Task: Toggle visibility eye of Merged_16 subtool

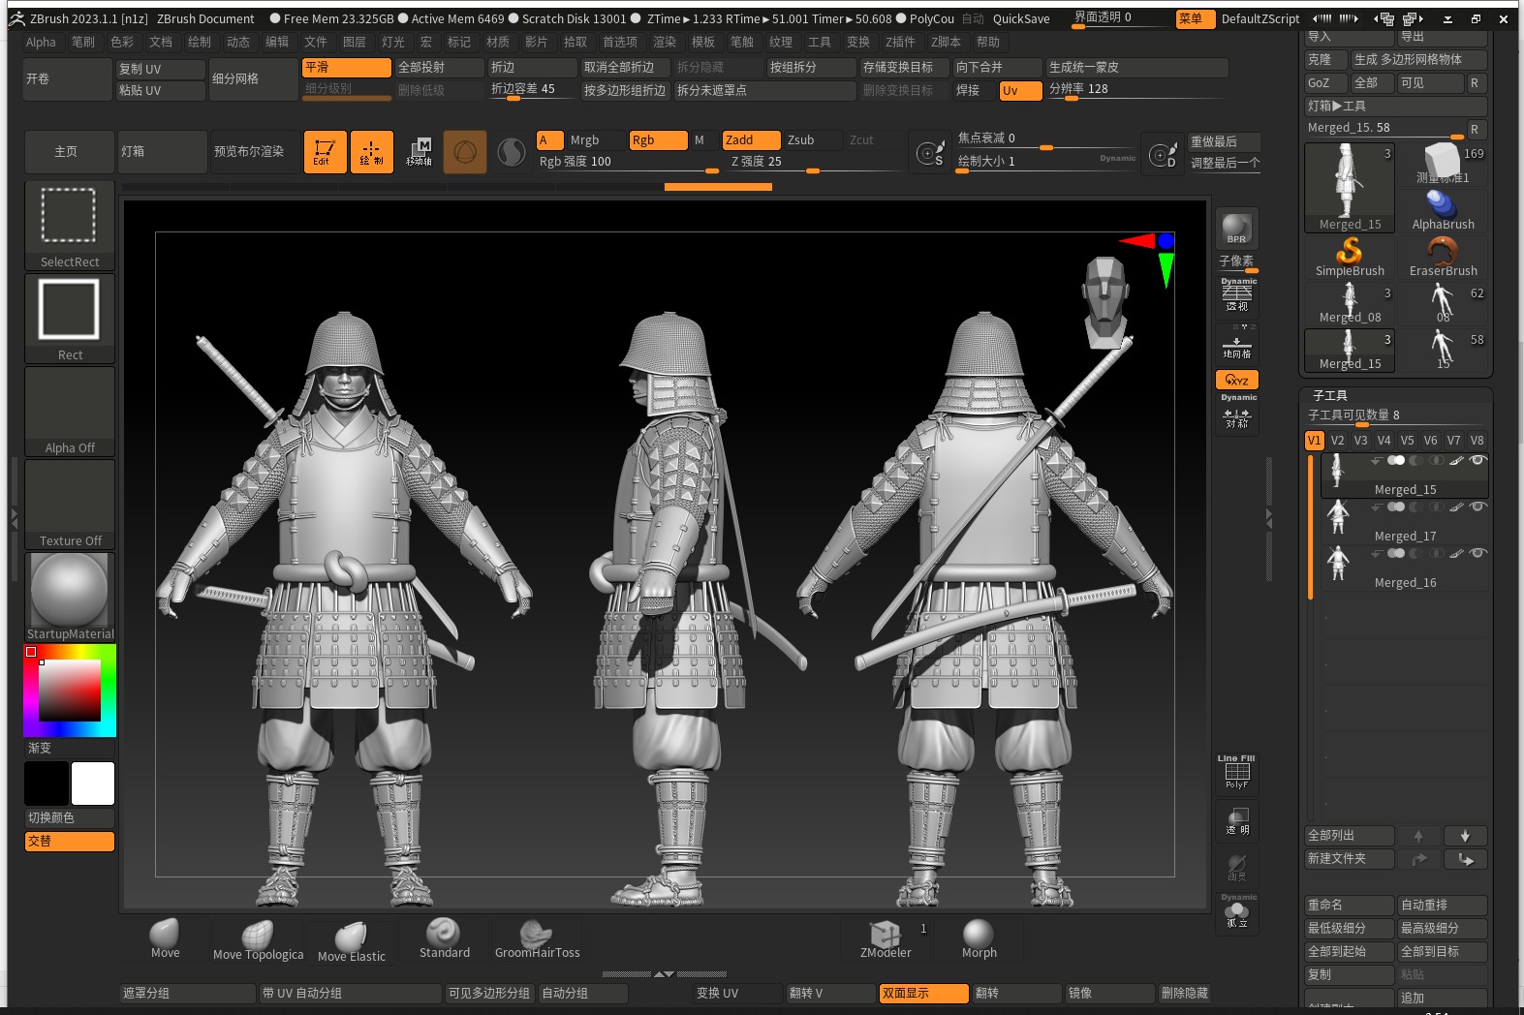Action: tap(1477, 553)
